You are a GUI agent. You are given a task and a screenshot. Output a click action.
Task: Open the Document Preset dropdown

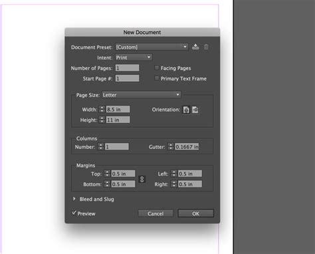point(152,47)
